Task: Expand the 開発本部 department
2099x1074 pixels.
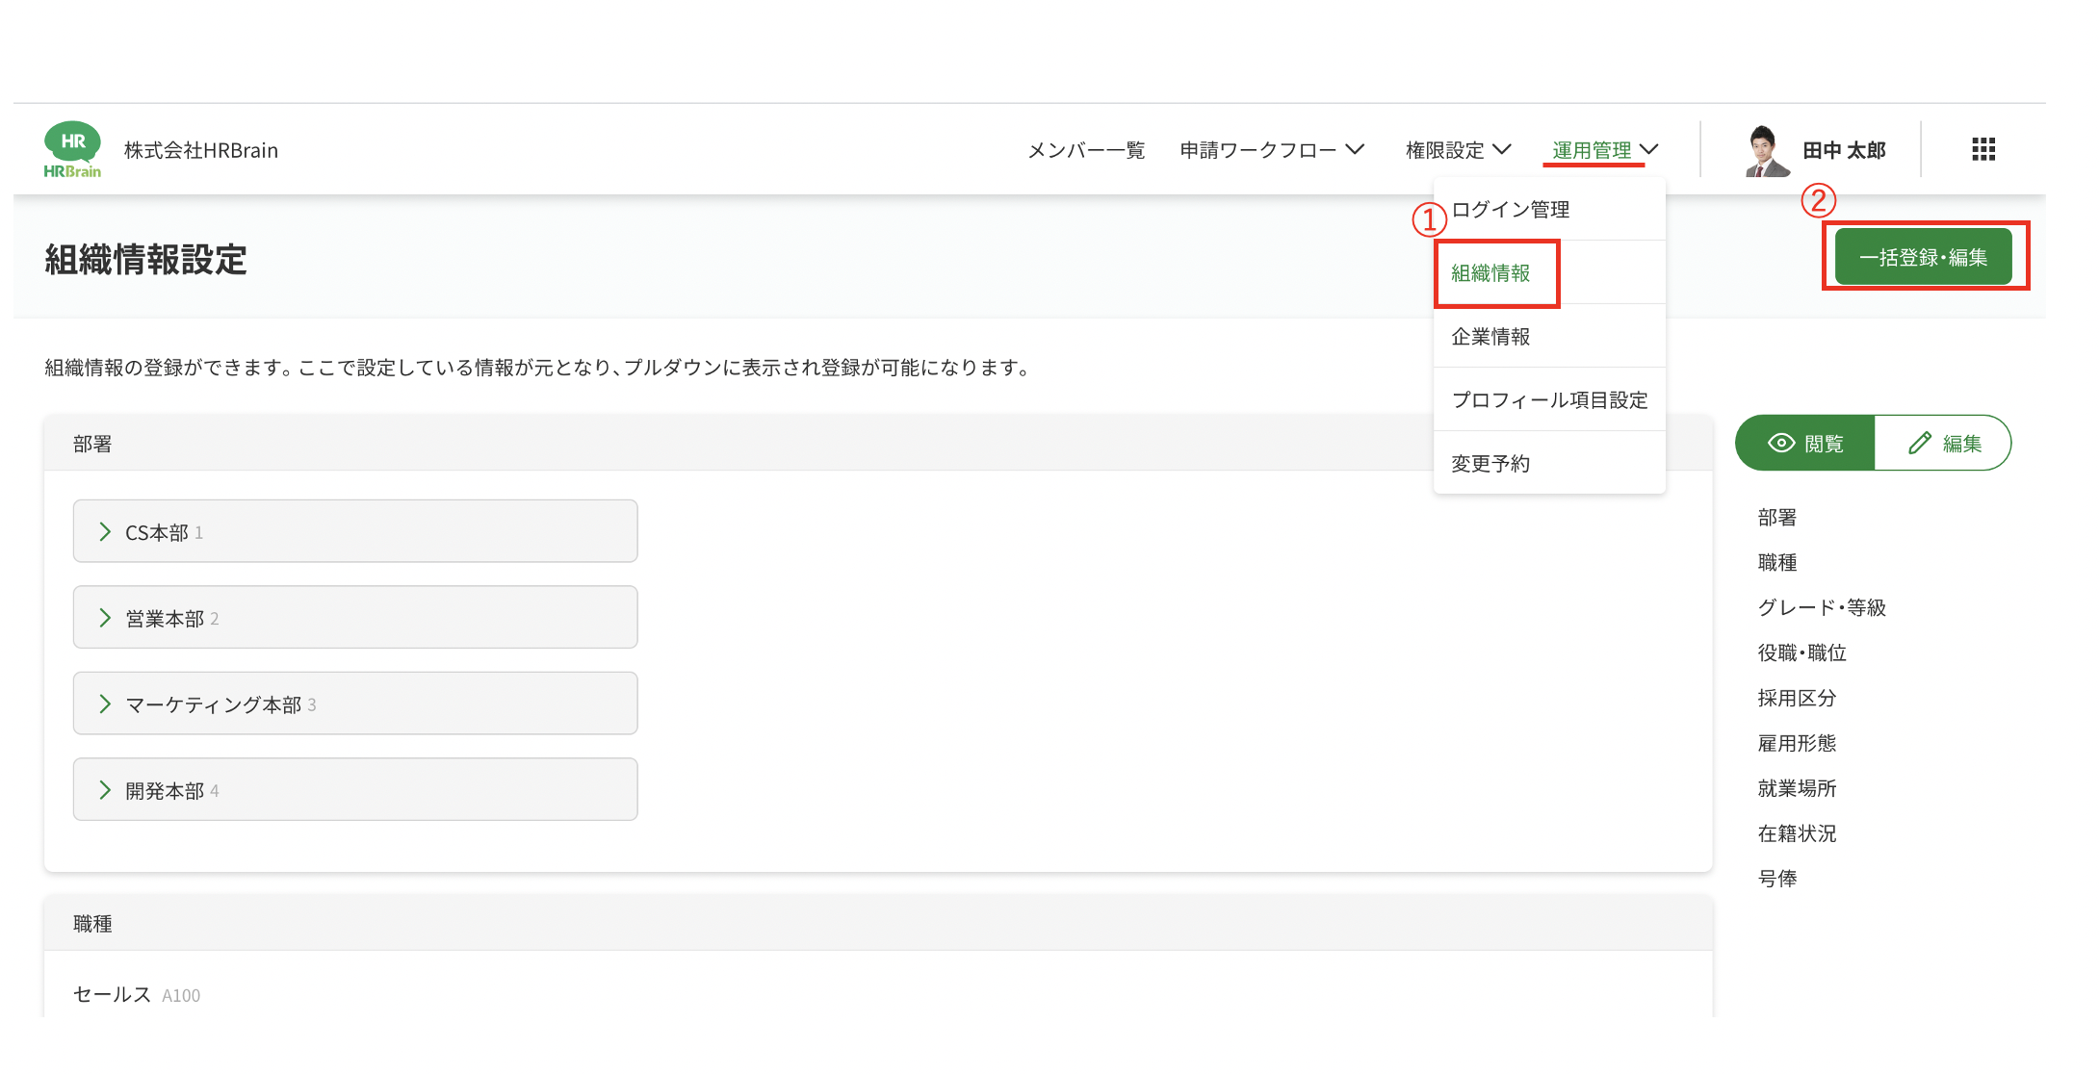Action: pyautogui.click(x=355, y=789)
